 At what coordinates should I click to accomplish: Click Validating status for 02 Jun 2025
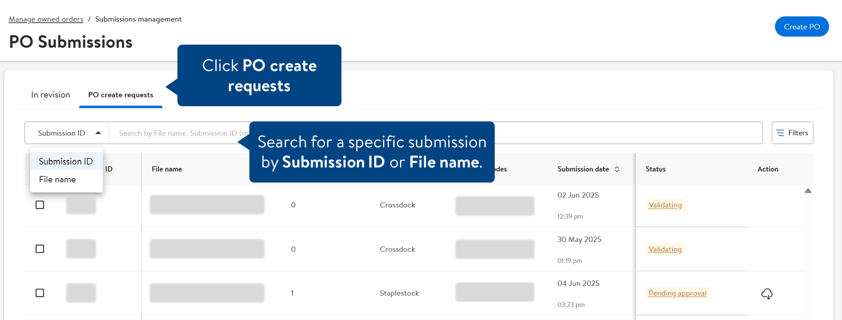(665, 205)
